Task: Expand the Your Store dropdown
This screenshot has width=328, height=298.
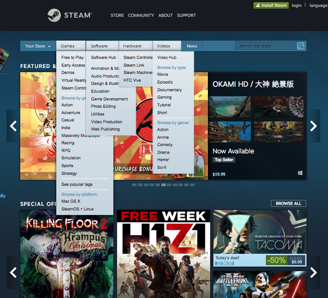Action: coord(38,46)
